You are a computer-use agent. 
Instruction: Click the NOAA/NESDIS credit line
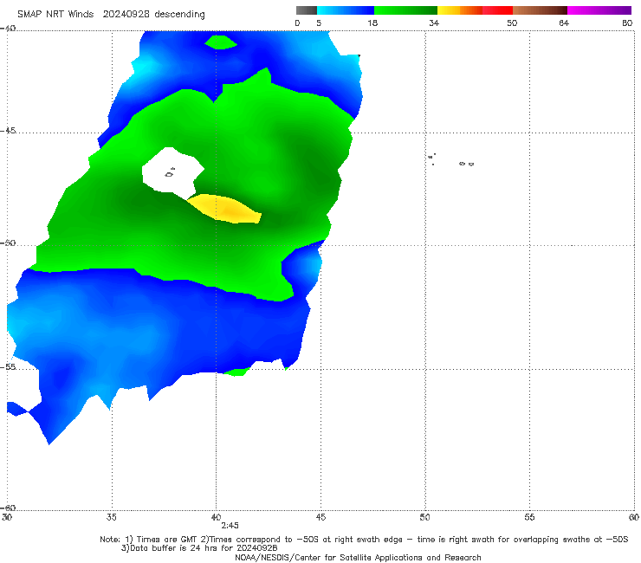(358, 557)
